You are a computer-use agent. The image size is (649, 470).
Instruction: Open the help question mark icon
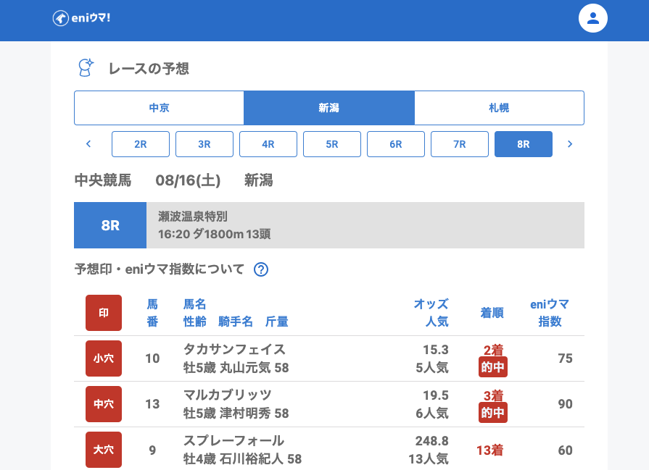tap(261, 269)
